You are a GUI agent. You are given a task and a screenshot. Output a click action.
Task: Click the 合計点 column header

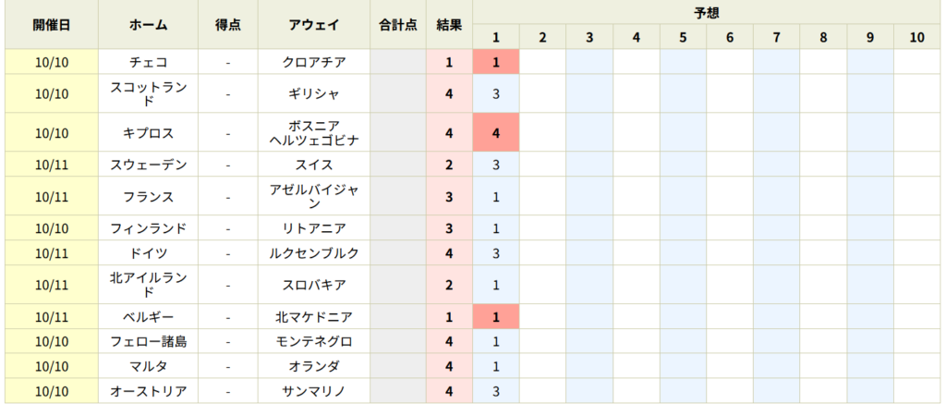[398, 25]
